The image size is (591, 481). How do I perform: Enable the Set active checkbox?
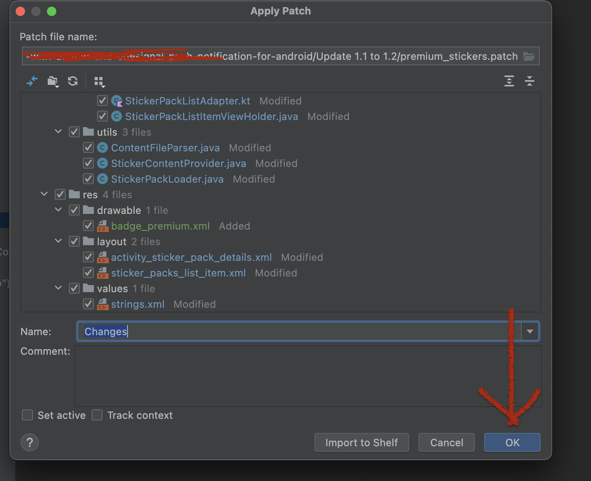pyautogui.click(x=27, y=415)
